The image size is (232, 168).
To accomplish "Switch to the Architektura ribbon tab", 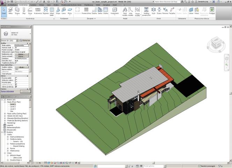I will 12,5.
